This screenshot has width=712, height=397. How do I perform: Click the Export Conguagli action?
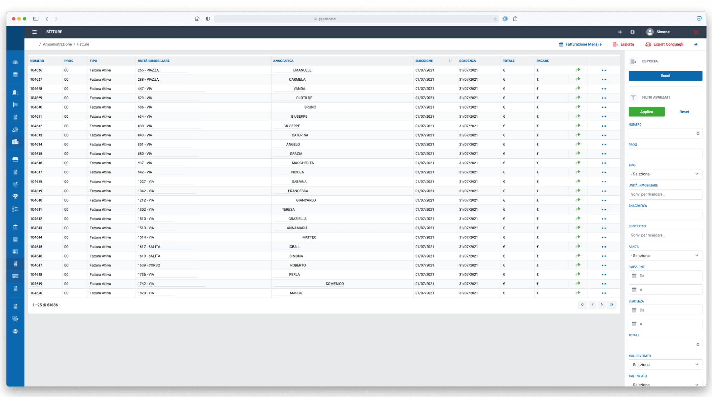664,44
